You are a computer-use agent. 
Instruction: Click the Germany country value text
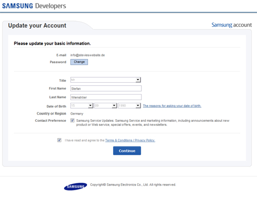(77, 114)
